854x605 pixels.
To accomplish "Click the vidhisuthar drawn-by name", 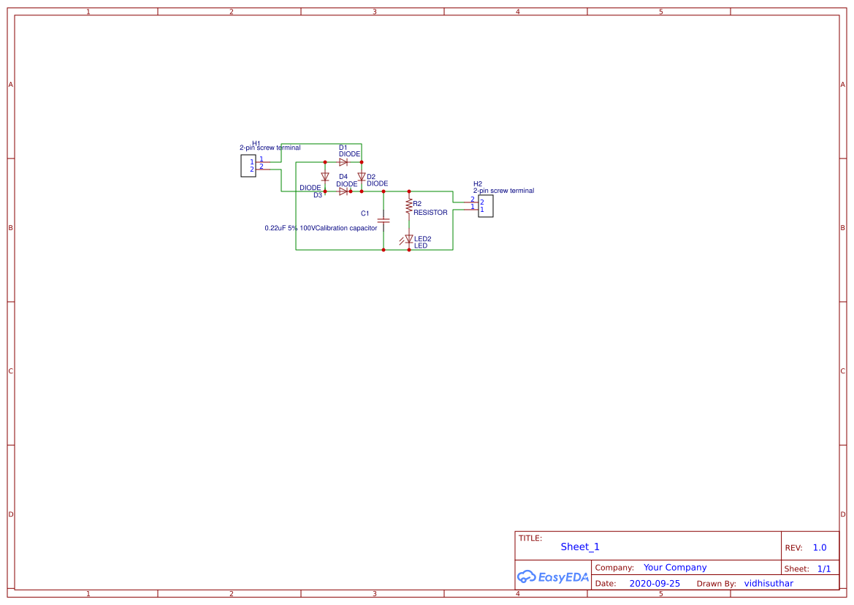I will click(769, 583).
